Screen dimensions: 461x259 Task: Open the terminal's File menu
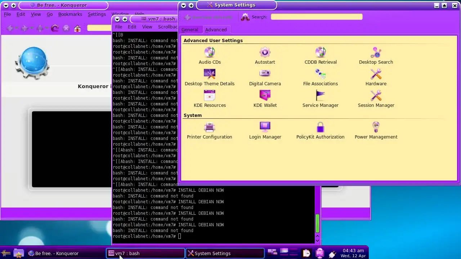coord(118,27)
